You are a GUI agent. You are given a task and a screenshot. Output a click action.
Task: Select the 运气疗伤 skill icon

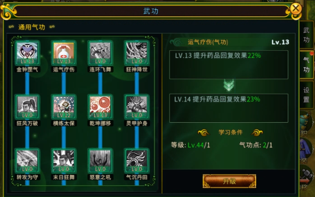pyautogui.click(x=63, y=53)
